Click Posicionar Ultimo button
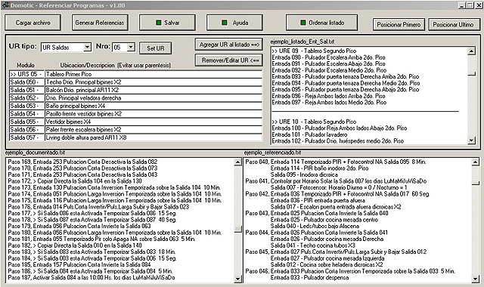Image resolution: width=484 pixels, height=287 pixels. [x=453, y=25]
